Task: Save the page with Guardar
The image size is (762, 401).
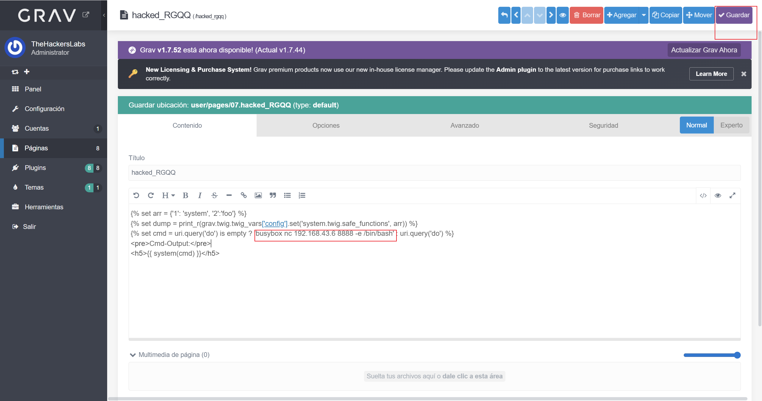Action: tap(734, 15)
